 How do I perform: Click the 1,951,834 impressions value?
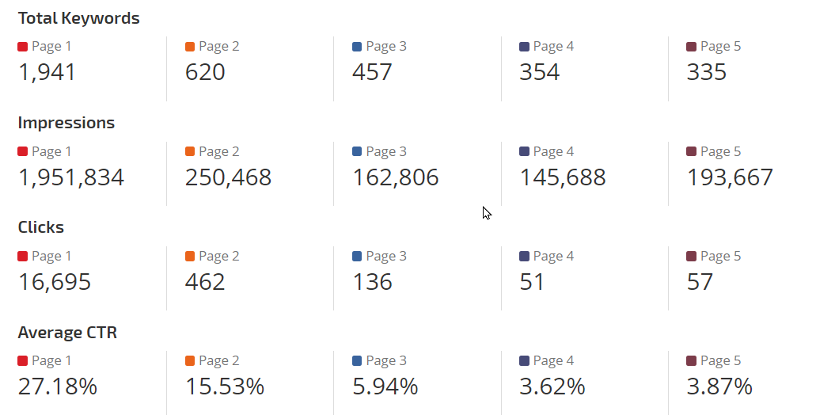(x=71, y=177)
